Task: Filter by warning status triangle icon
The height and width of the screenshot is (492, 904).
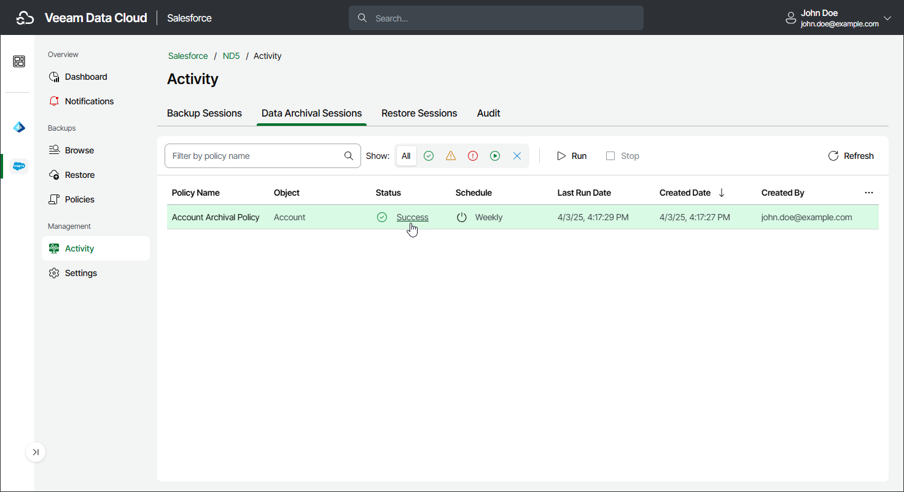Action: [x=451, y=156]
